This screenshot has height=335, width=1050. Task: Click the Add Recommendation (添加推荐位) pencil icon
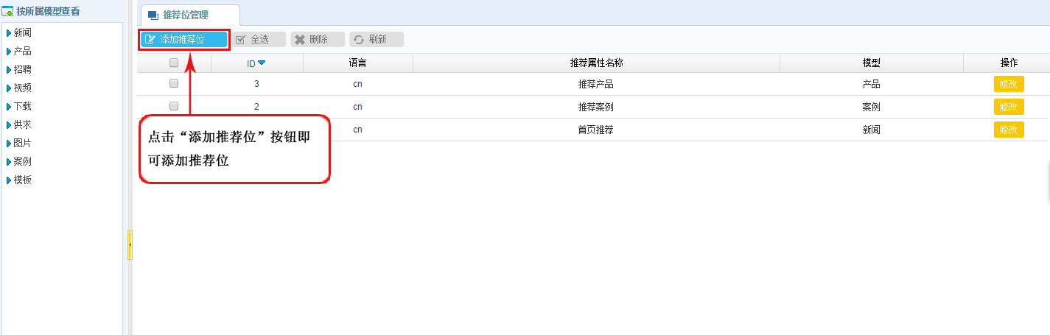coord(150,40)
